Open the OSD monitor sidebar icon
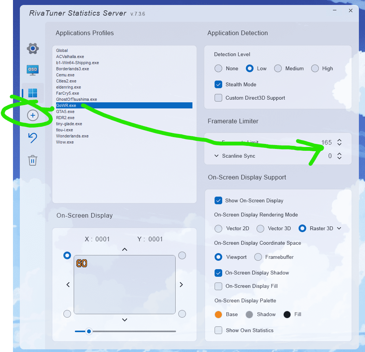The width and height of the screenshot is (365, 352). [32, 70]
